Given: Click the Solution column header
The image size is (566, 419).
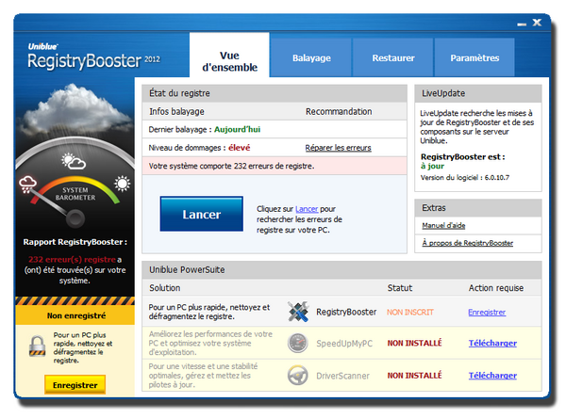Looking at the screenshot, I should (x=164, y=288).
